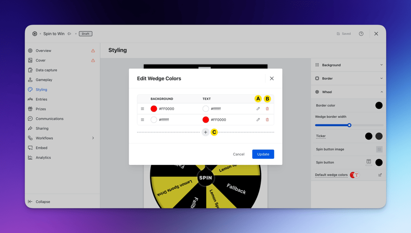Expand the Border settings section
Image resolution: width=411 pixels, height=233 pixels.
[x=381, y=79]
